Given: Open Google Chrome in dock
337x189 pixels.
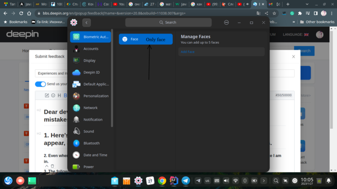Looking at the screenshot, I should [162, 181].
